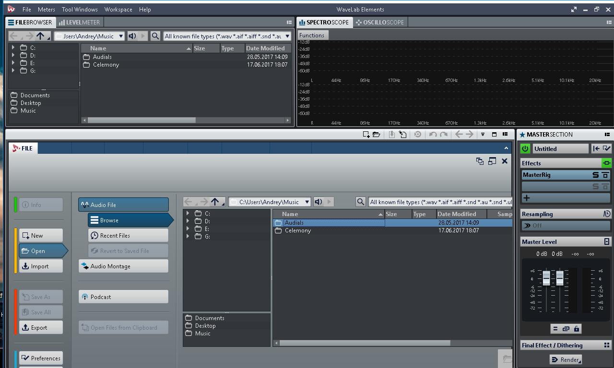Click the File Browser panel options icon

[289, 22]
